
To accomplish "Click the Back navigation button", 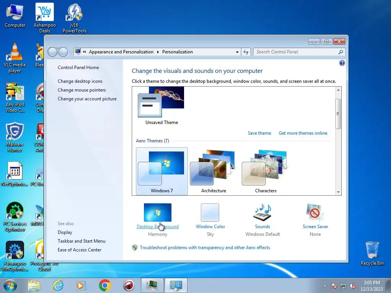I will [x=52, y=52].
